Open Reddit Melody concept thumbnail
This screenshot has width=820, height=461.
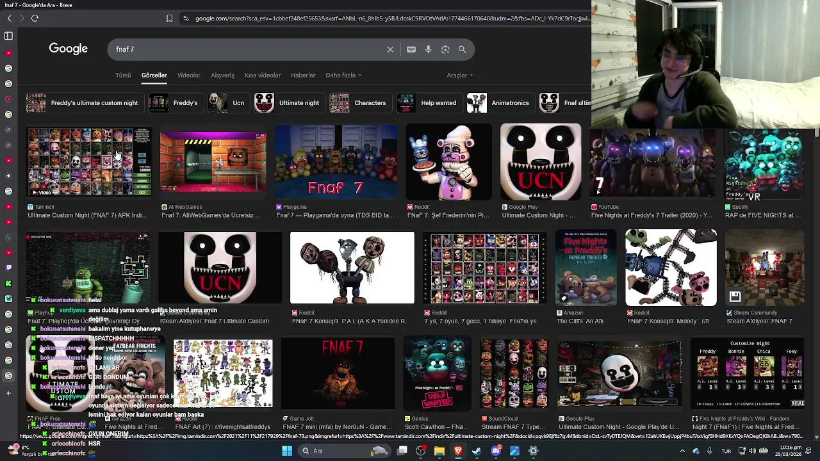pos(671,267)
